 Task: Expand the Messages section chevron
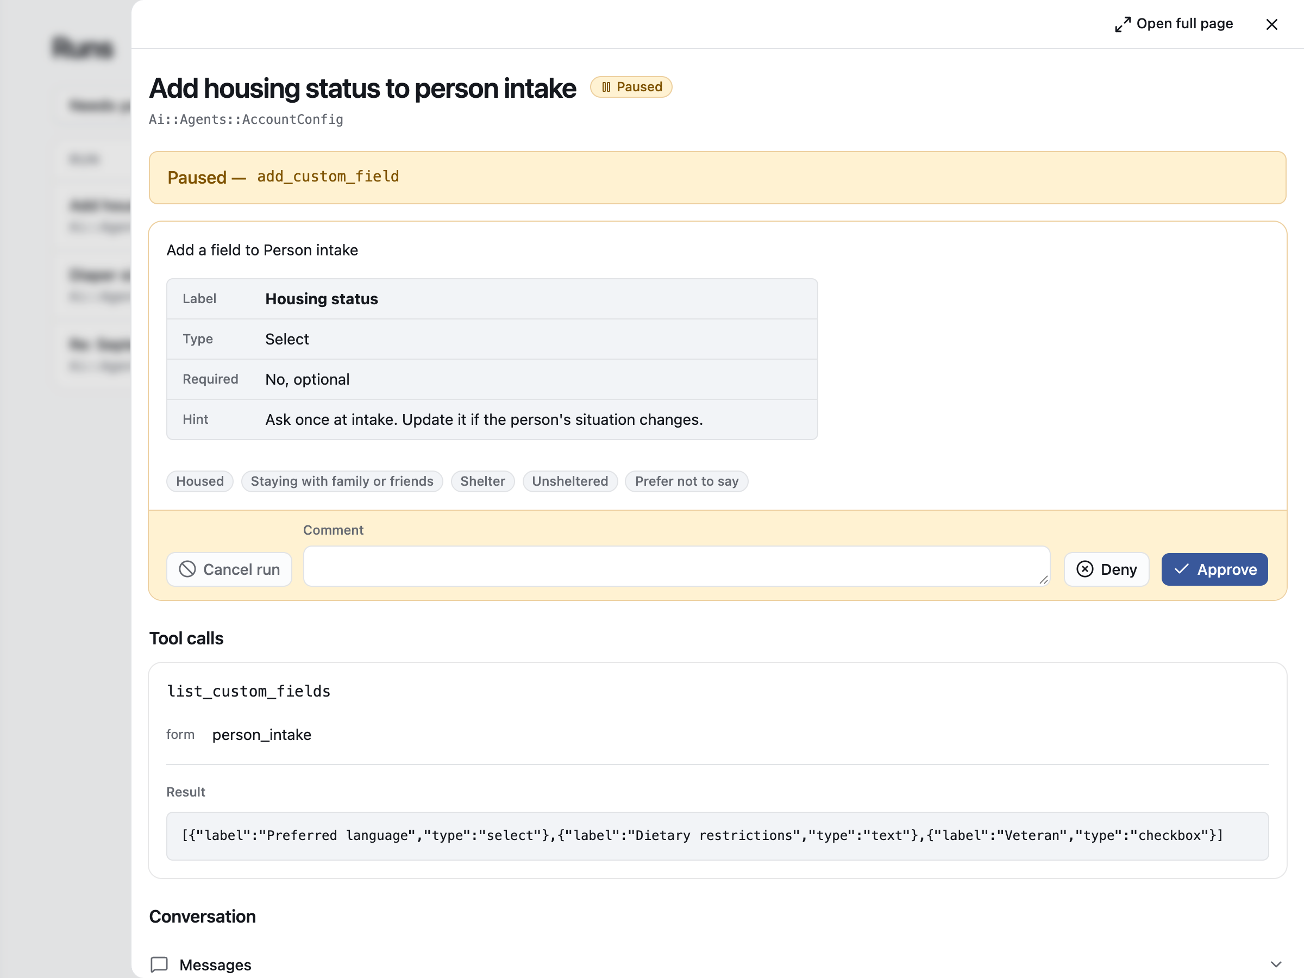(x=1276, y=964)
